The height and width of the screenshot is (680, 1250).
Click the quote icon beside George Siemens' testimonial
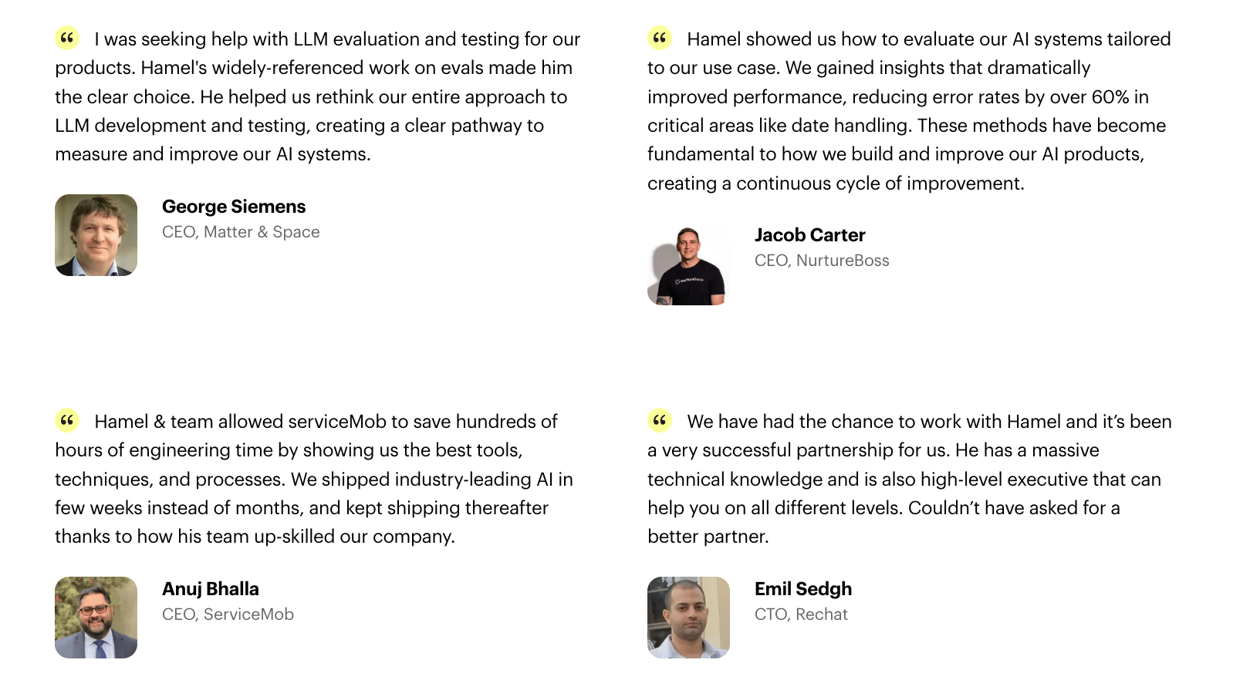[67, 38]
